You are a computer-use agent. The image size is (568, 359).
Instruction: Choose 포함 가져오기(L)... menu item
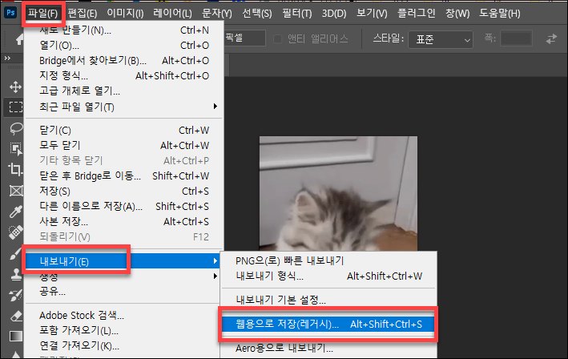[124, 331]
